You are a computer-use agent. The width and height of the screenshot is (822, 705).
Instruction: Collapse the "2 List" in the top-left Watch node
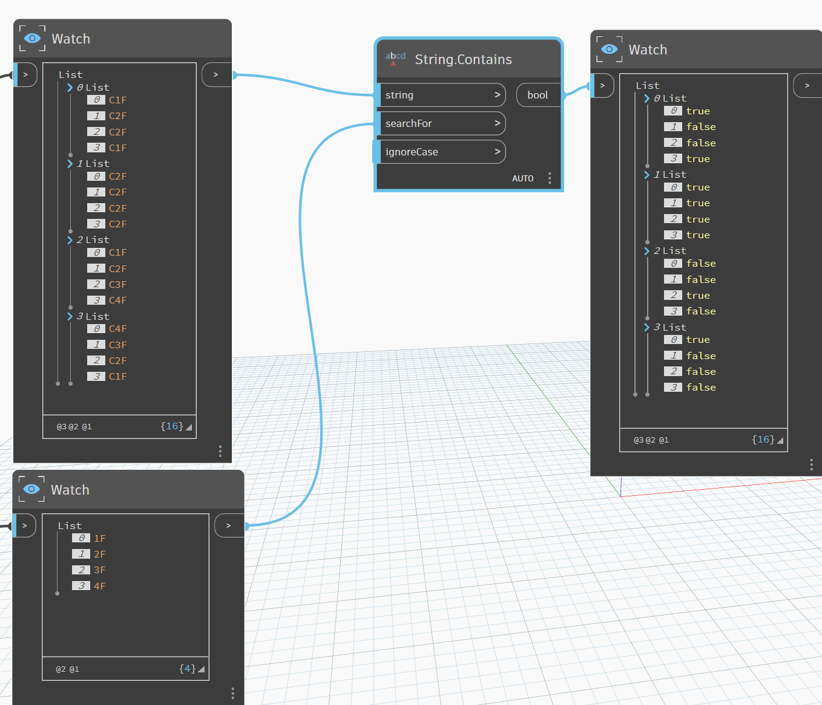coord(70,239)
